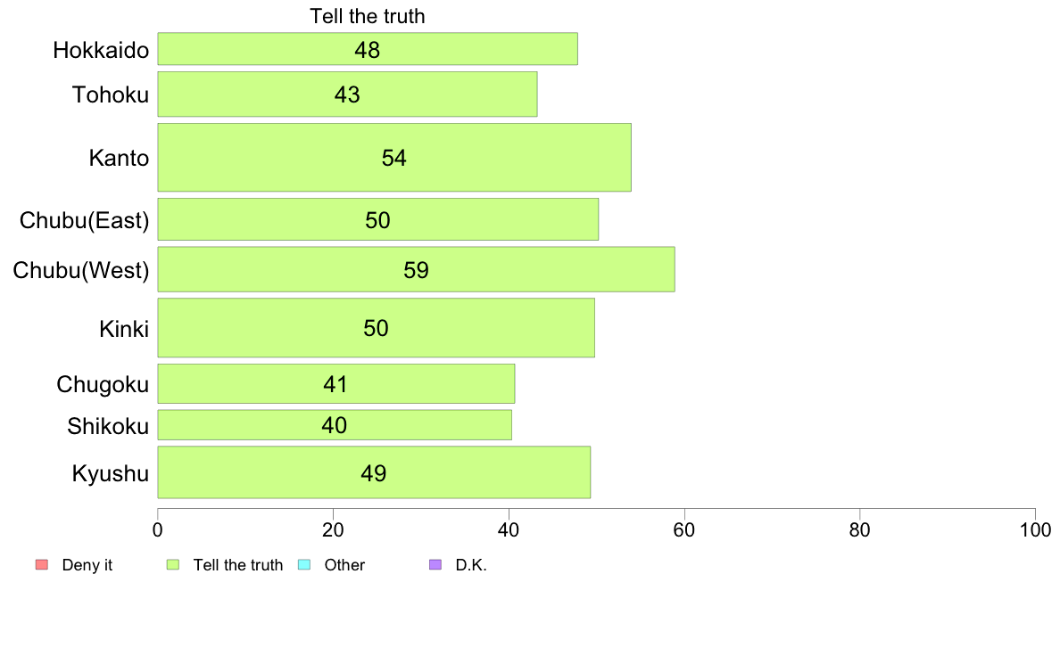The width and height of the screenshot is (1060, 656).
Task: Click the Chubu(West) row label
Action: 81,270
